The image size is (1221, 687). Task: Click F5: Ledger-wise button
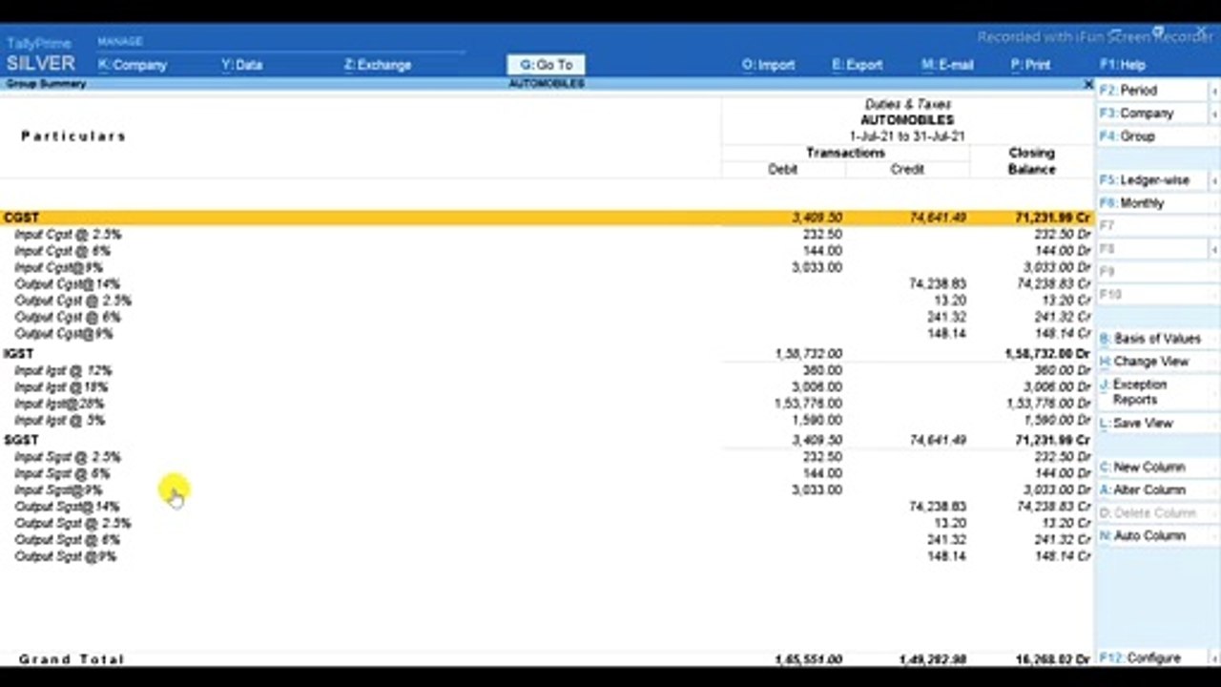[1151, 179]
